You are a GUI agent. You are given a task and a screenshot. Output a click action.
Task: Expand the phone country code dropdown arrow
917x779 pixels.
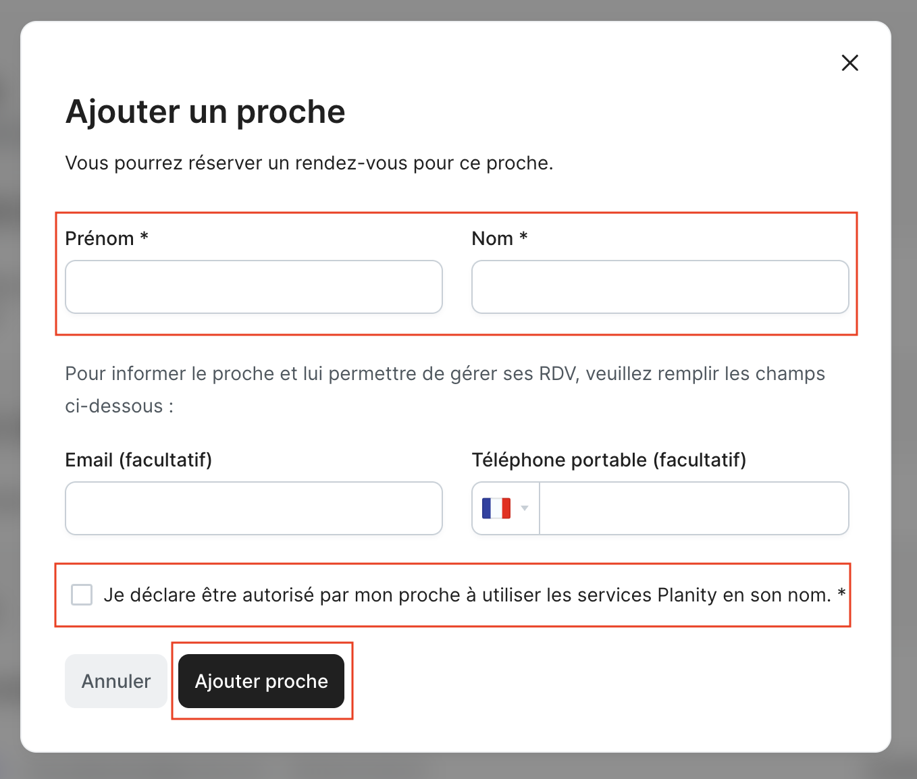click(x=525, y=508)
